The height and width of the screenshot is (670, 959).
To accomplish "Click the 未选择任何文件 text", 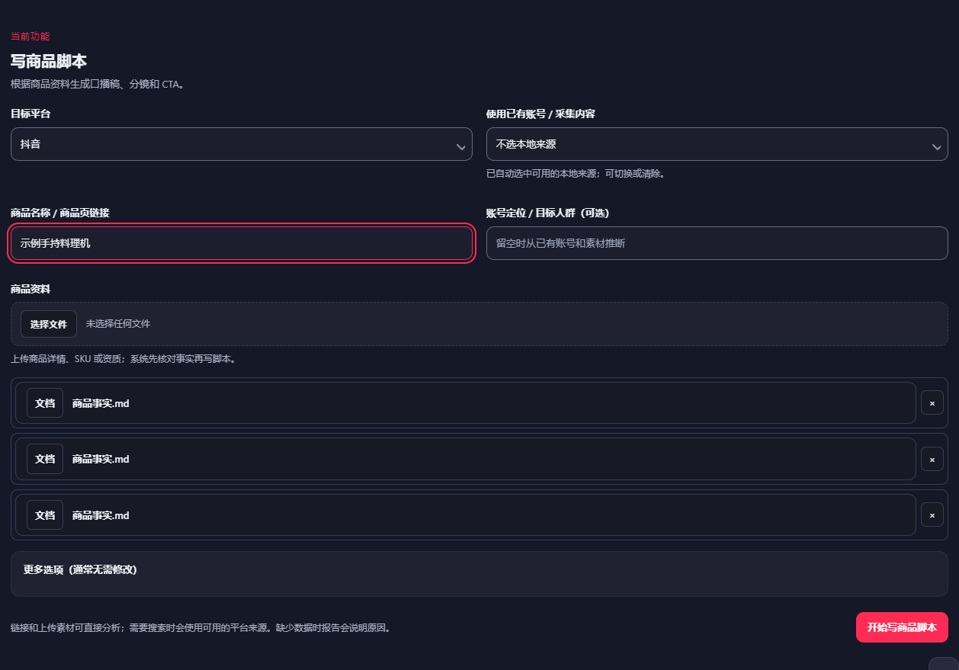I will (118, 324).
